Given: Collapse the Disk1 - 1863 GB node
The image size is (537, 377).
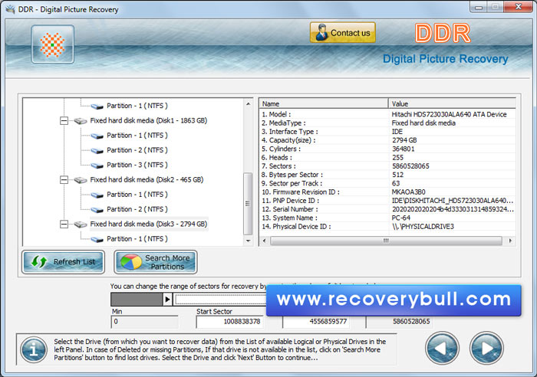Looking at the screenshot, I should [64, 121].
